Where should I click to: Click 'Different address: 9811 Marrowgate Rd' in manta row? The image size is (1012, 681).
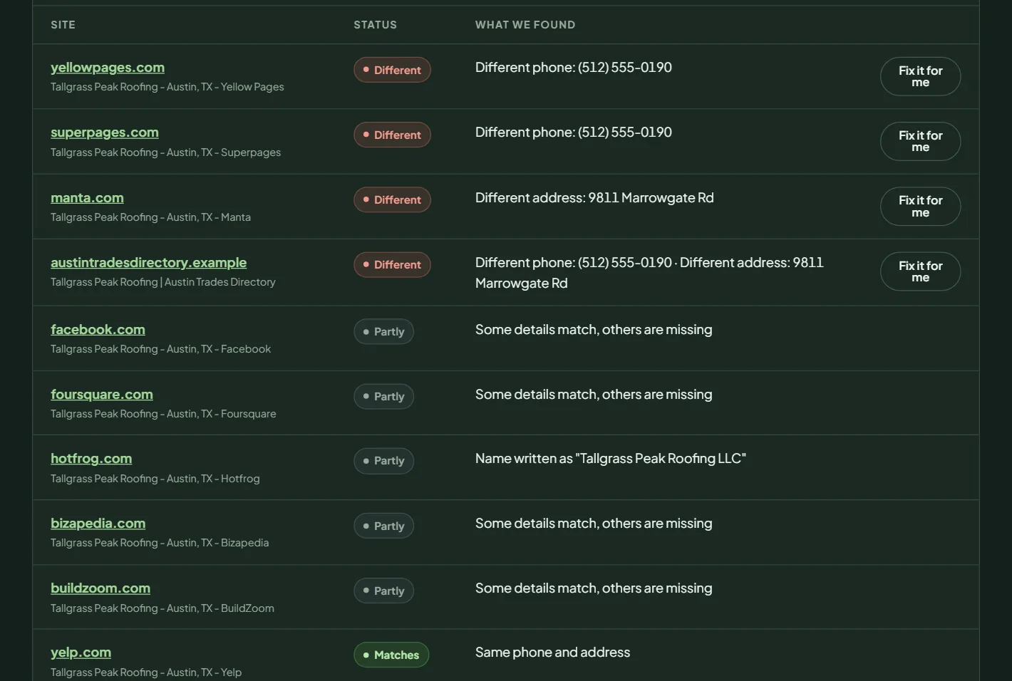pyautogui.click(x=594, y=198)
